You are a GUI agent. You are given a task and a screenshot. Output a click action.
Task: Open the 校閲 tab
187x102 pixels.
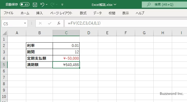coord(112,13)
